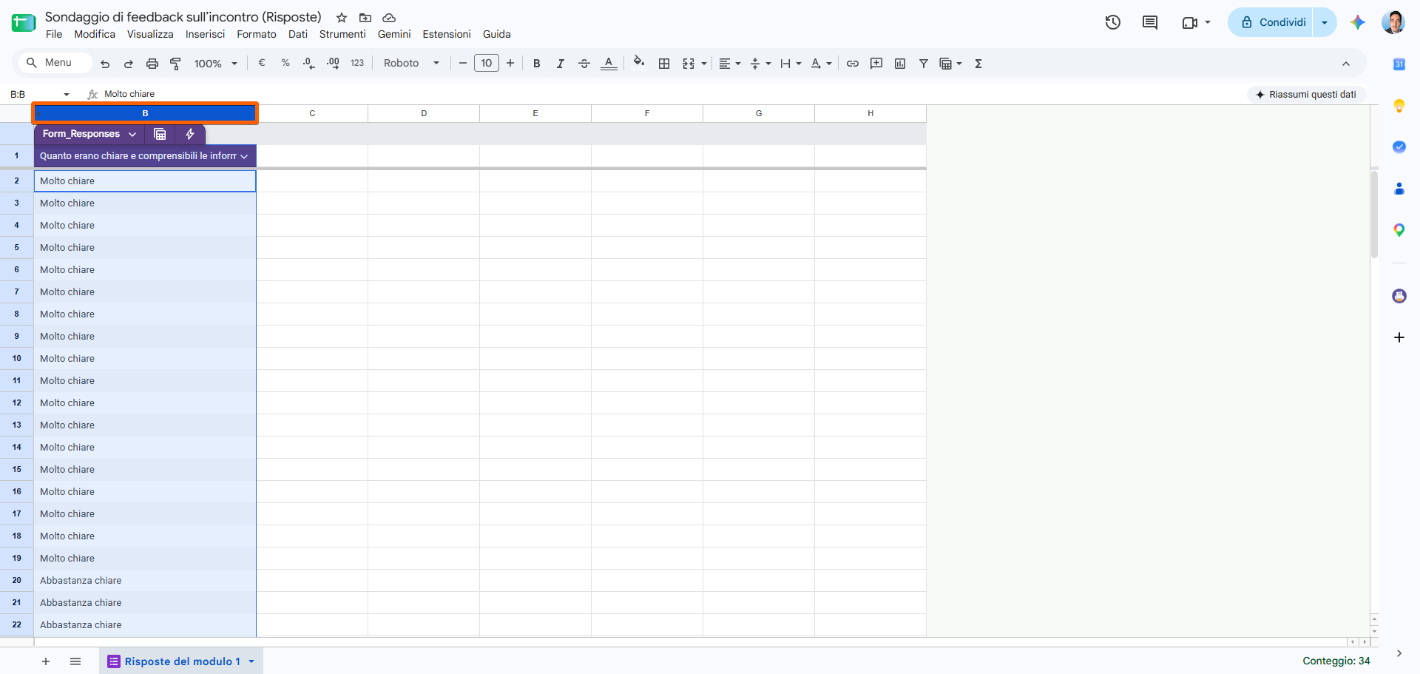
Task: Open the Gemini sparkle icon
Action: coord(1358,22)
